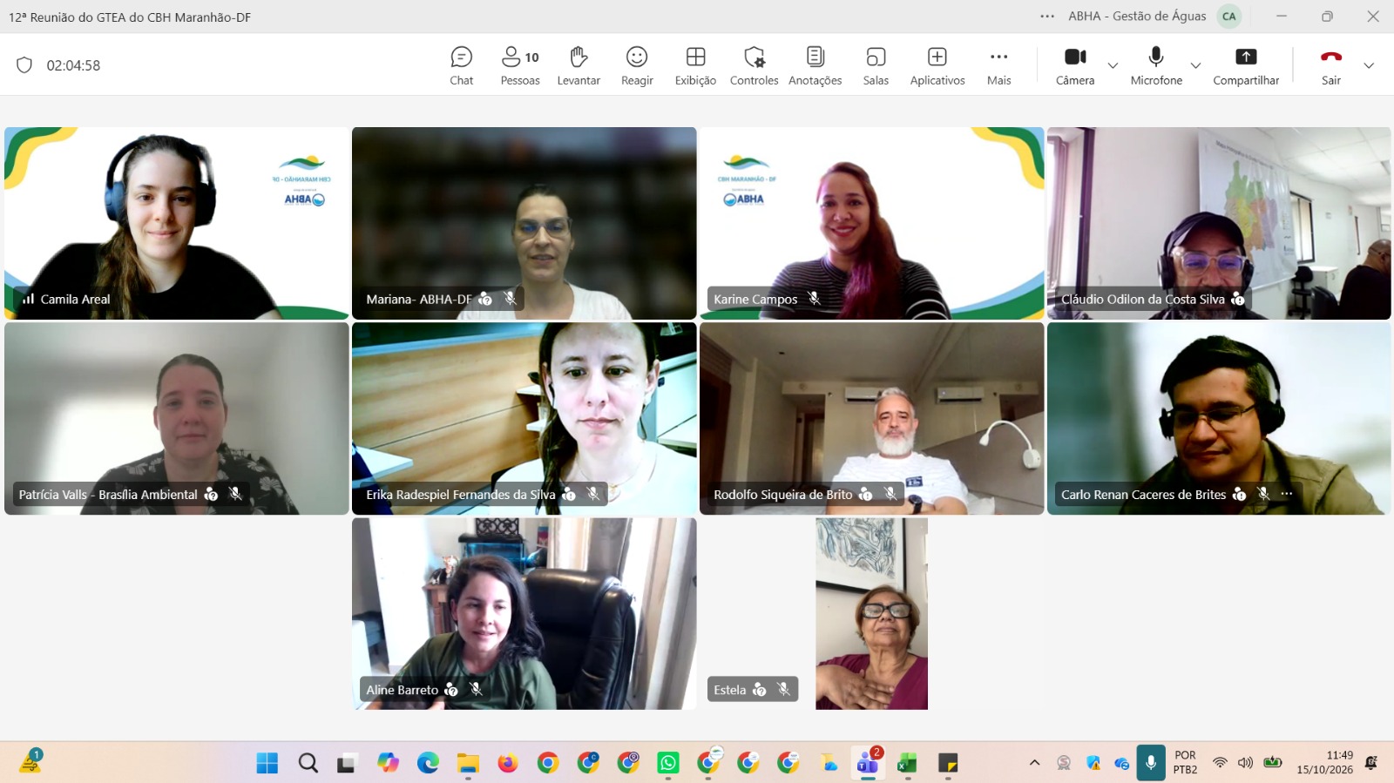Select Rodolfo Siqueira de Brito's video tile
1394x783 pixels.
pos(871,419)
